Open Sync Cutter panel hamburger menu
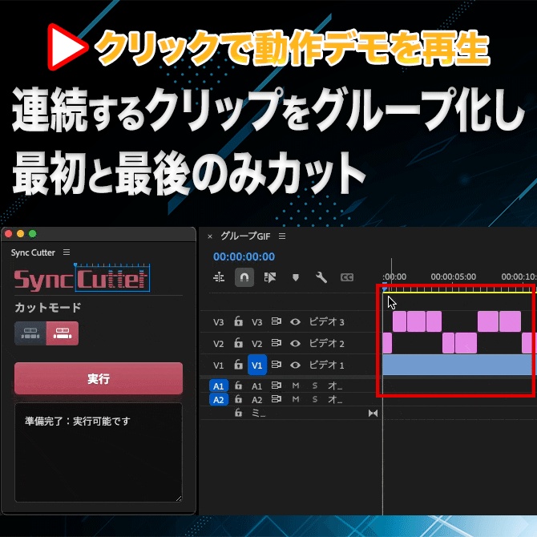The height and width of the screenshot is (537, 537). 67,252
